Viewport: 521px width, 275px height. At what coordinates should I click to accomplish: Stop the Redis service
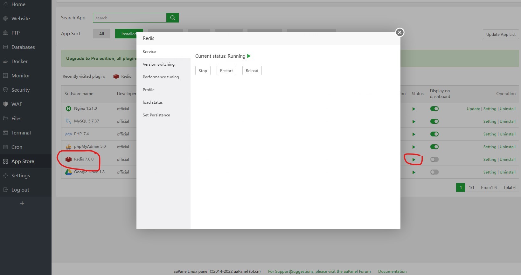point(203,70)
